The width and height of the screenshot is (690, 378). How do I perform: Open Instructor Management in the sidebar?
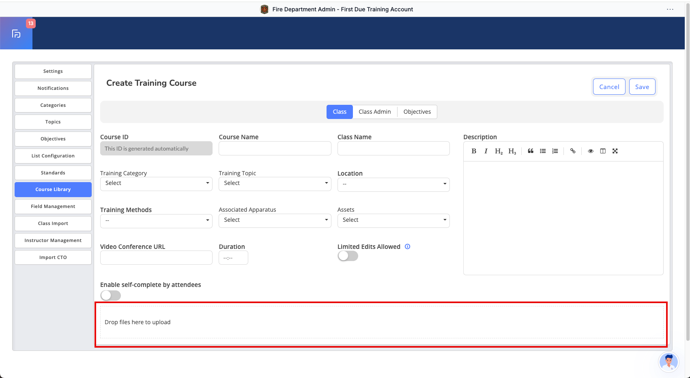53,240
